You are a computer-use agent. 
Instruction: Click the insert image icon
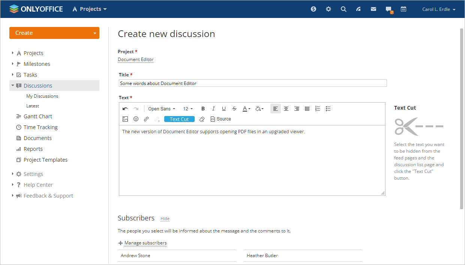pyautogui.click(x=125, y=119)
